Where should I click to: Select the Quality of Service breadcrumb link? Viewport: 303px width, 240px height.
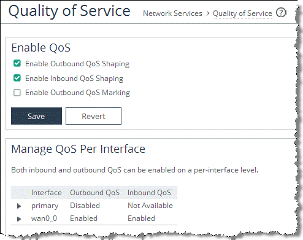tap(242, 14)
